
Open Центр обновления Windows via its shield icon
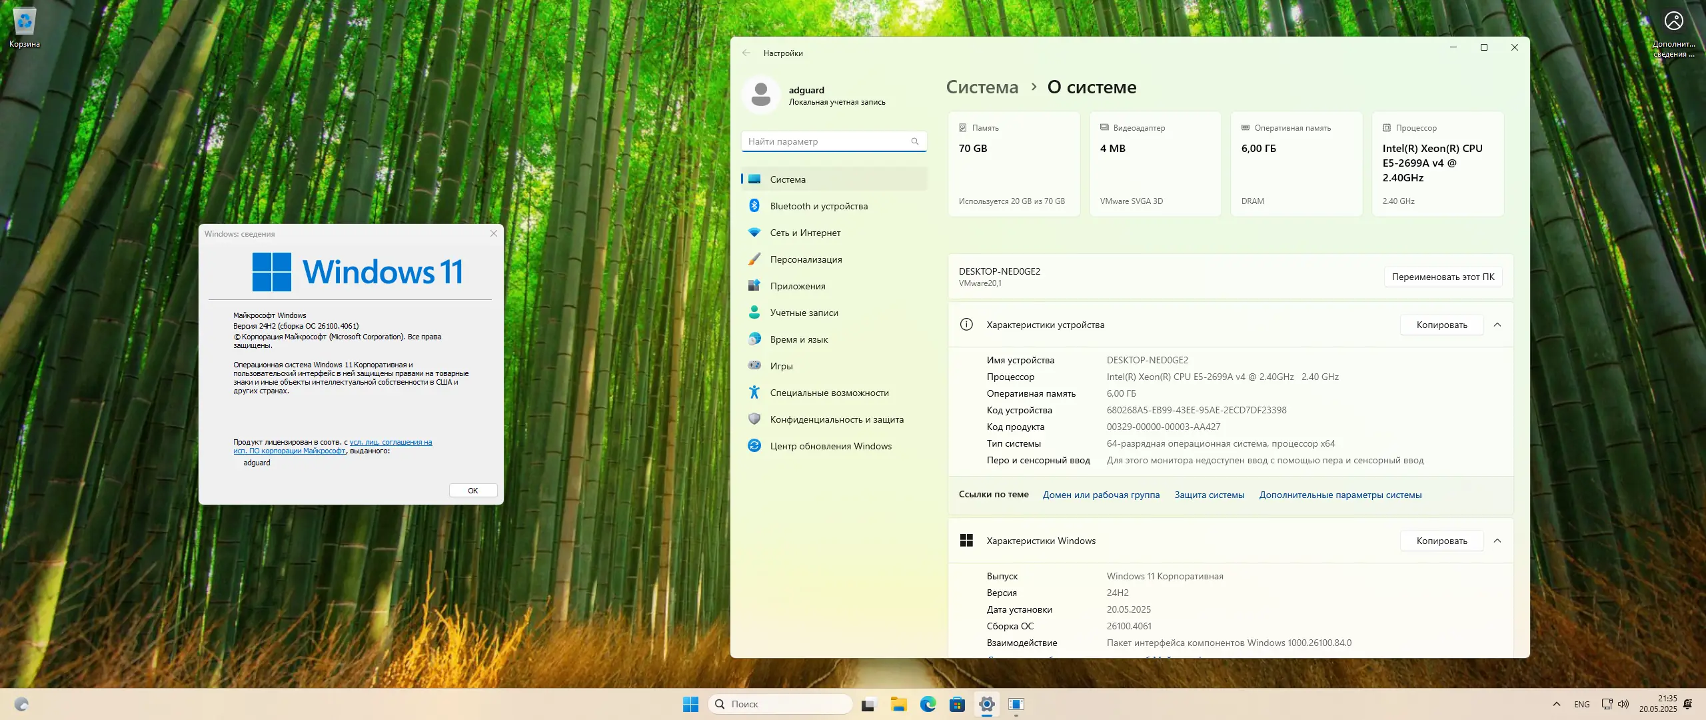tap(754, 445)
